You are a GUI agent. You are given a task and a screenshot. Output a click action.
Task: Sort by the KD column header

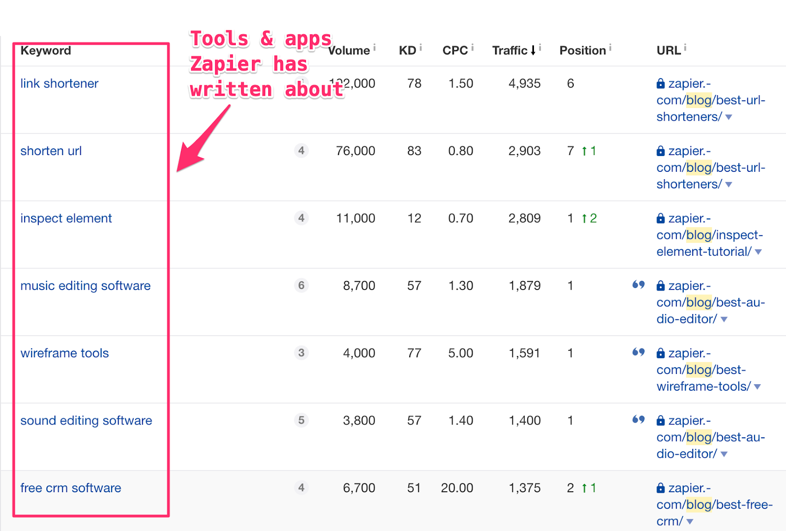[408, 51]
